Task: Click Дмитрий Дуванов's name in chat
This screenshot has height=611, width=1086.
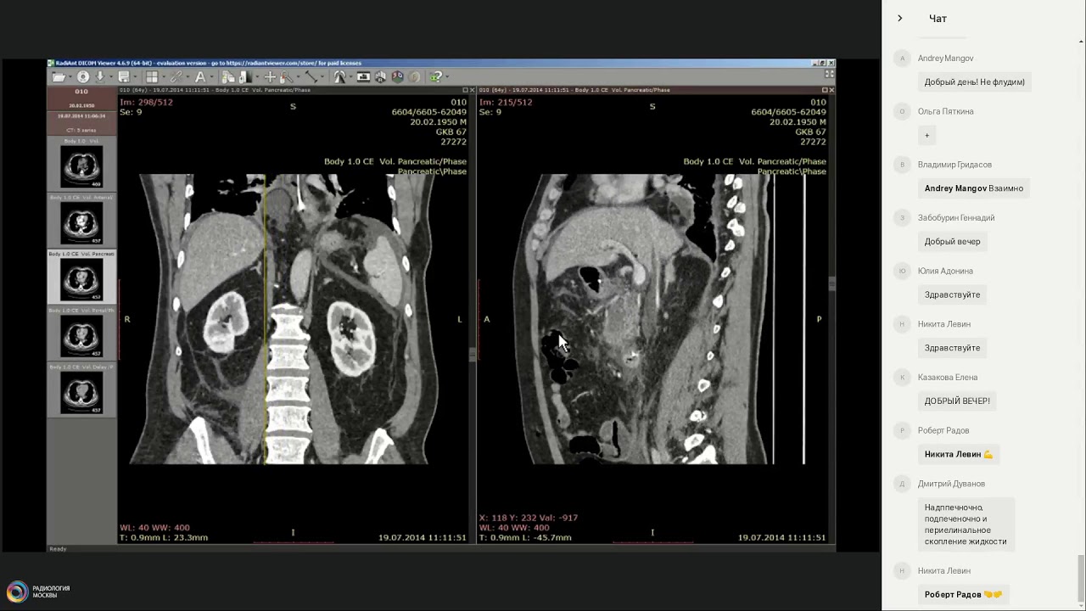Action: [951, 484]
